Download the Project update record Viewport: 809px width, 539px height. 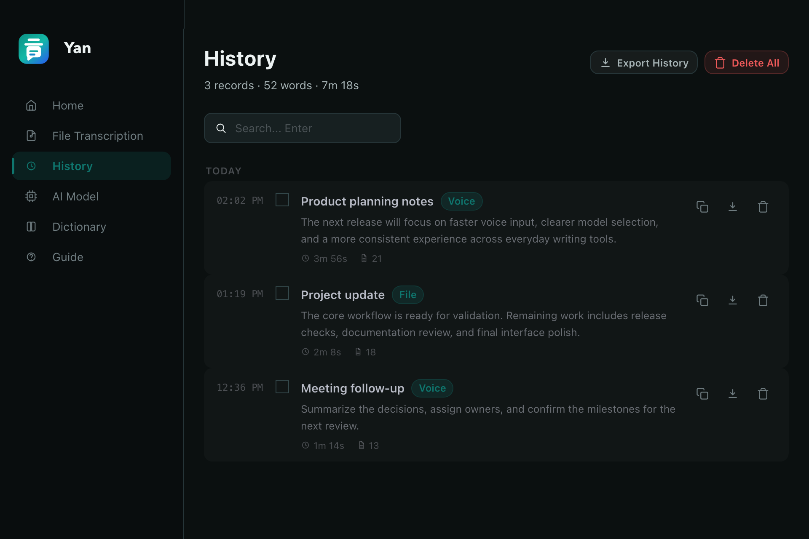click(733, 300)
